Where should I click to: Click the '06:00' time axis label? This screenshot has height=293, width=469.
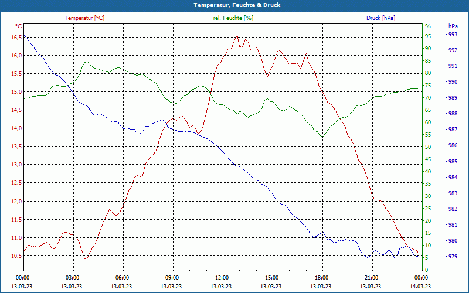pyautogui.click(x=122, y=278)
